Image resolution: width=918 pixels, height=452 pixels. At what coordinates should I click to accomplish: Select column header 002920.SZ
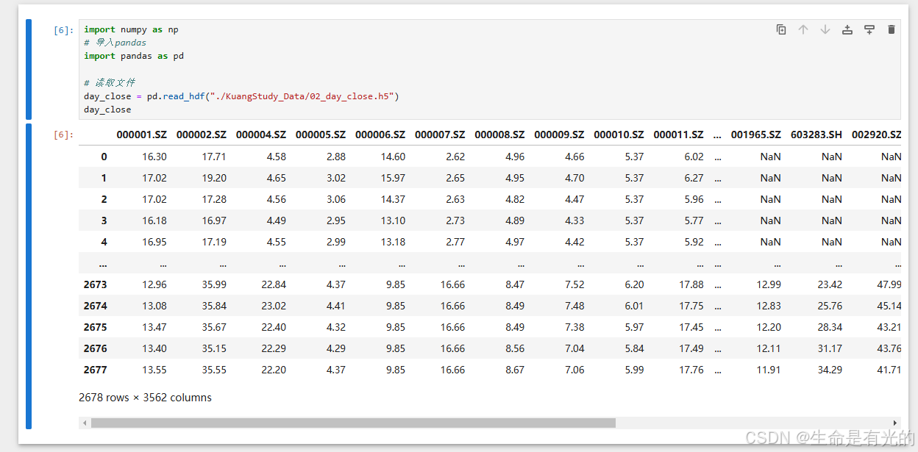coord(876,134)
